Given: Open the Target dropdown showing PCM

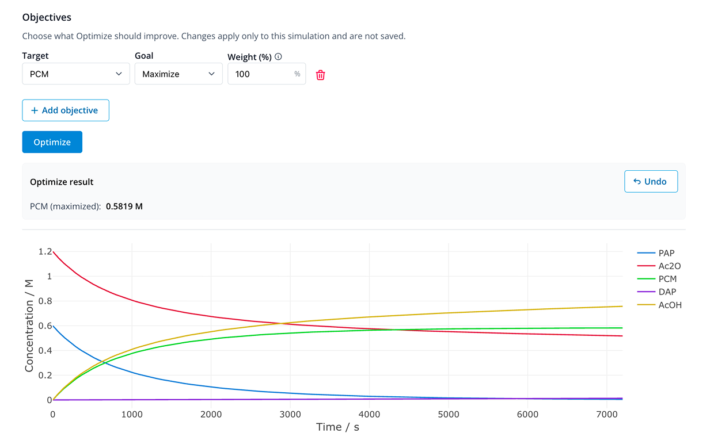Looking at the screenshot, I should pos(76,74).
